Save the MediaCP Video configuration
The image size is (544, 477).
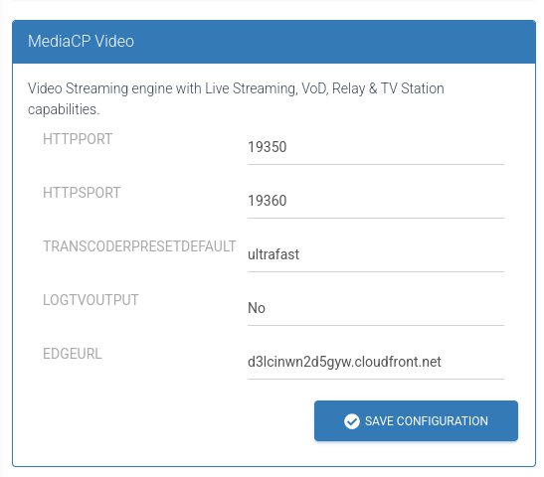(x=416, y=420)
